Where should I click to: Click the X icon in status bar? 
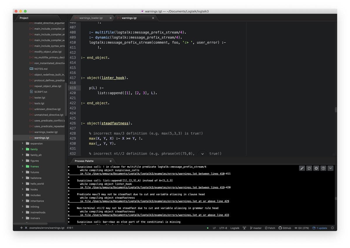pyautogui.click(x=26, y=228)
